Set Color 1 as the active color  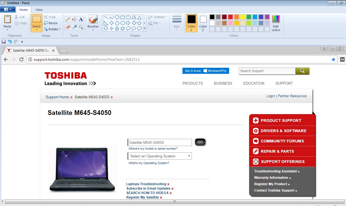pyautogui.click(x=191, y=23)
